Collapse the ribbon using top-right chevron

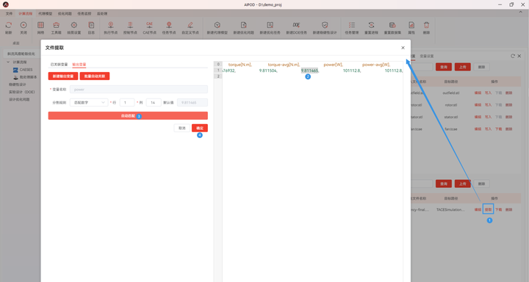pyautogui.click(x=521, y=12)
